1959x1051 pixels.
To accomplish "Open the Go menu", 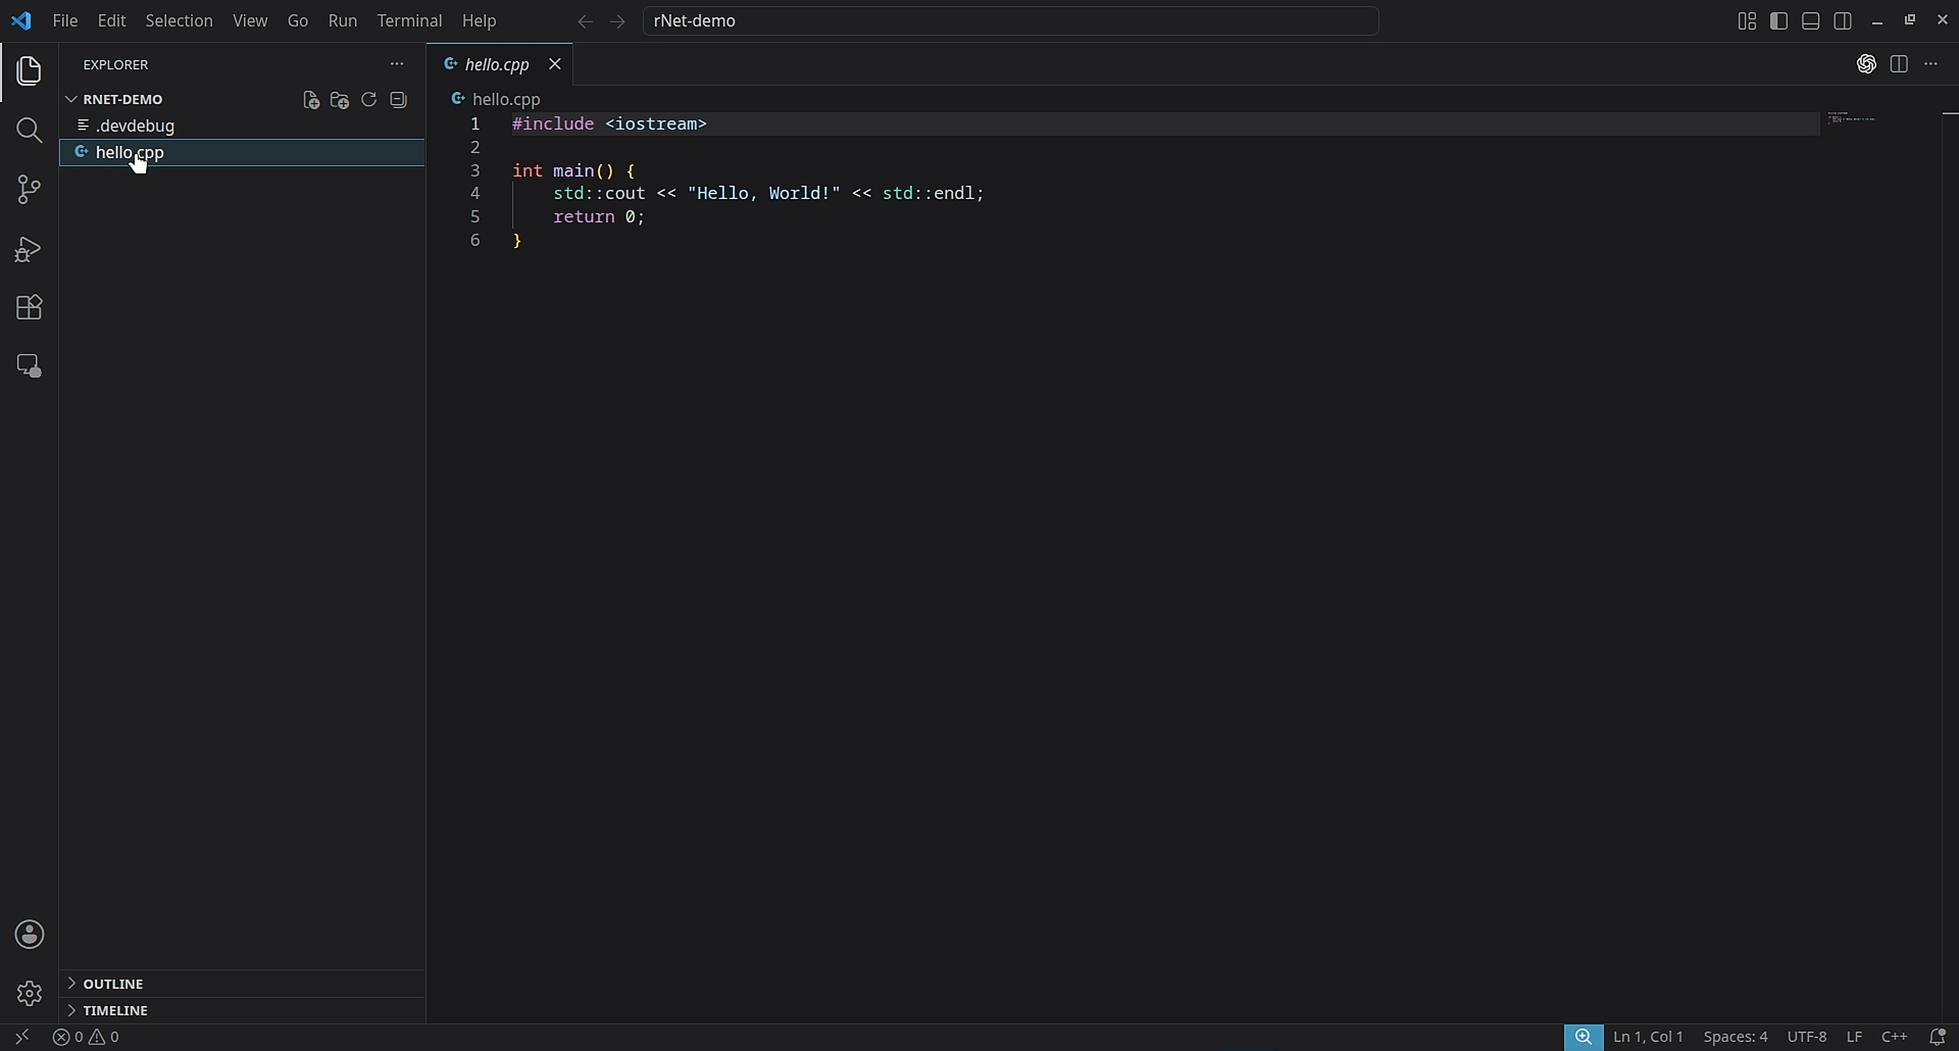I will [x=297, y=20].
